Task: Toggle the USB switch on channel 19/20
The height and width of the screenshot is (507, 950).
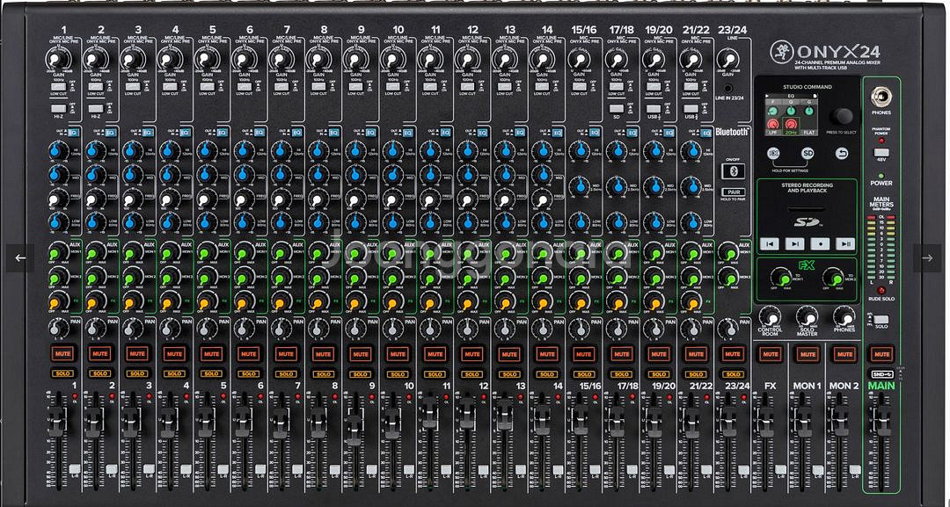Action: click(x=654, y=108)
